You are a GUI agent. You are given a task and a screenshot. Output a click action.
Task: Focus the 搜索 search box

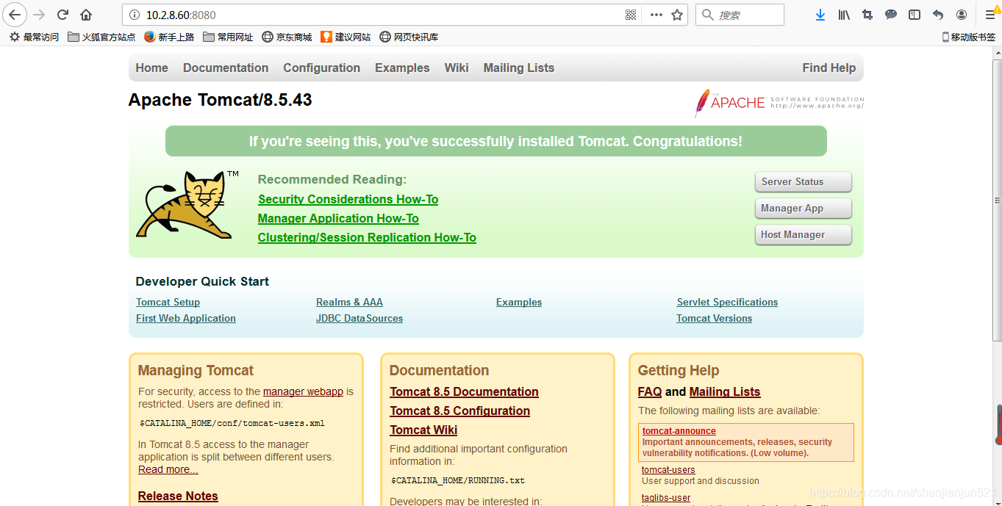740,15
